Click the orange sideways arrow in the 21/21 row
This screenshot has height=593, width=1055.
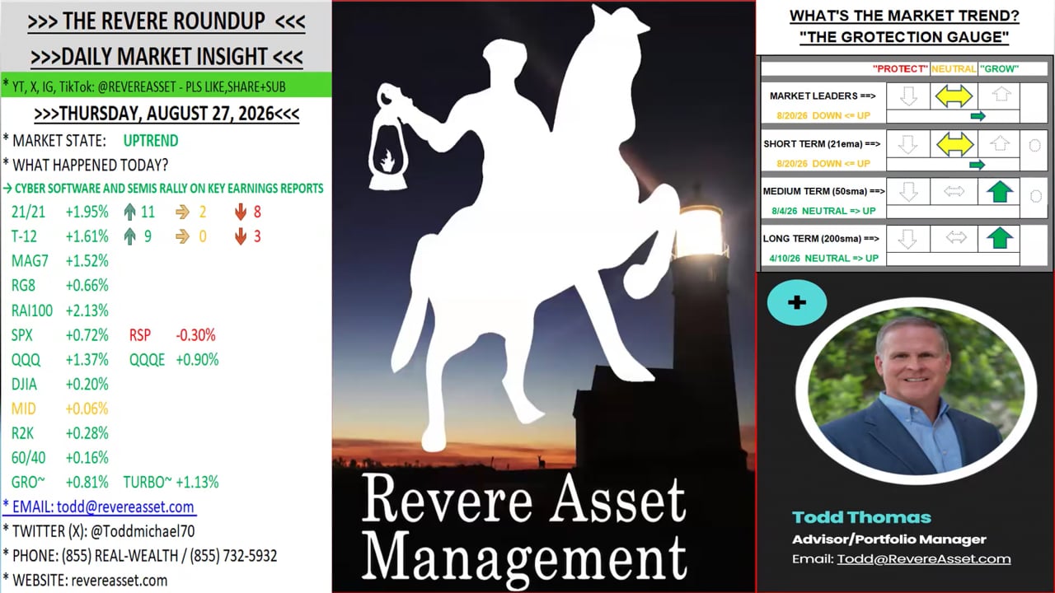click(183, 212)
